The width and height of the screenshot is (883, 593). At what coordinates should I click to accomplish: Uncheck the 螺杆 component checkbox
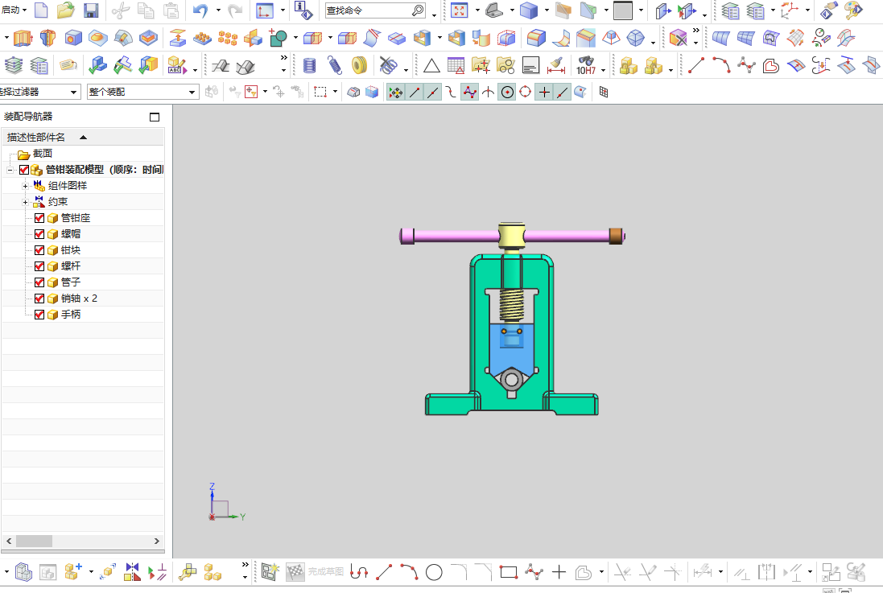point(39,266)
